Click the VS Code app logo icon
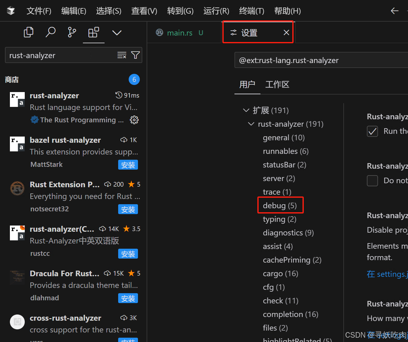This screenshot has height=342, width=408. 11,11
